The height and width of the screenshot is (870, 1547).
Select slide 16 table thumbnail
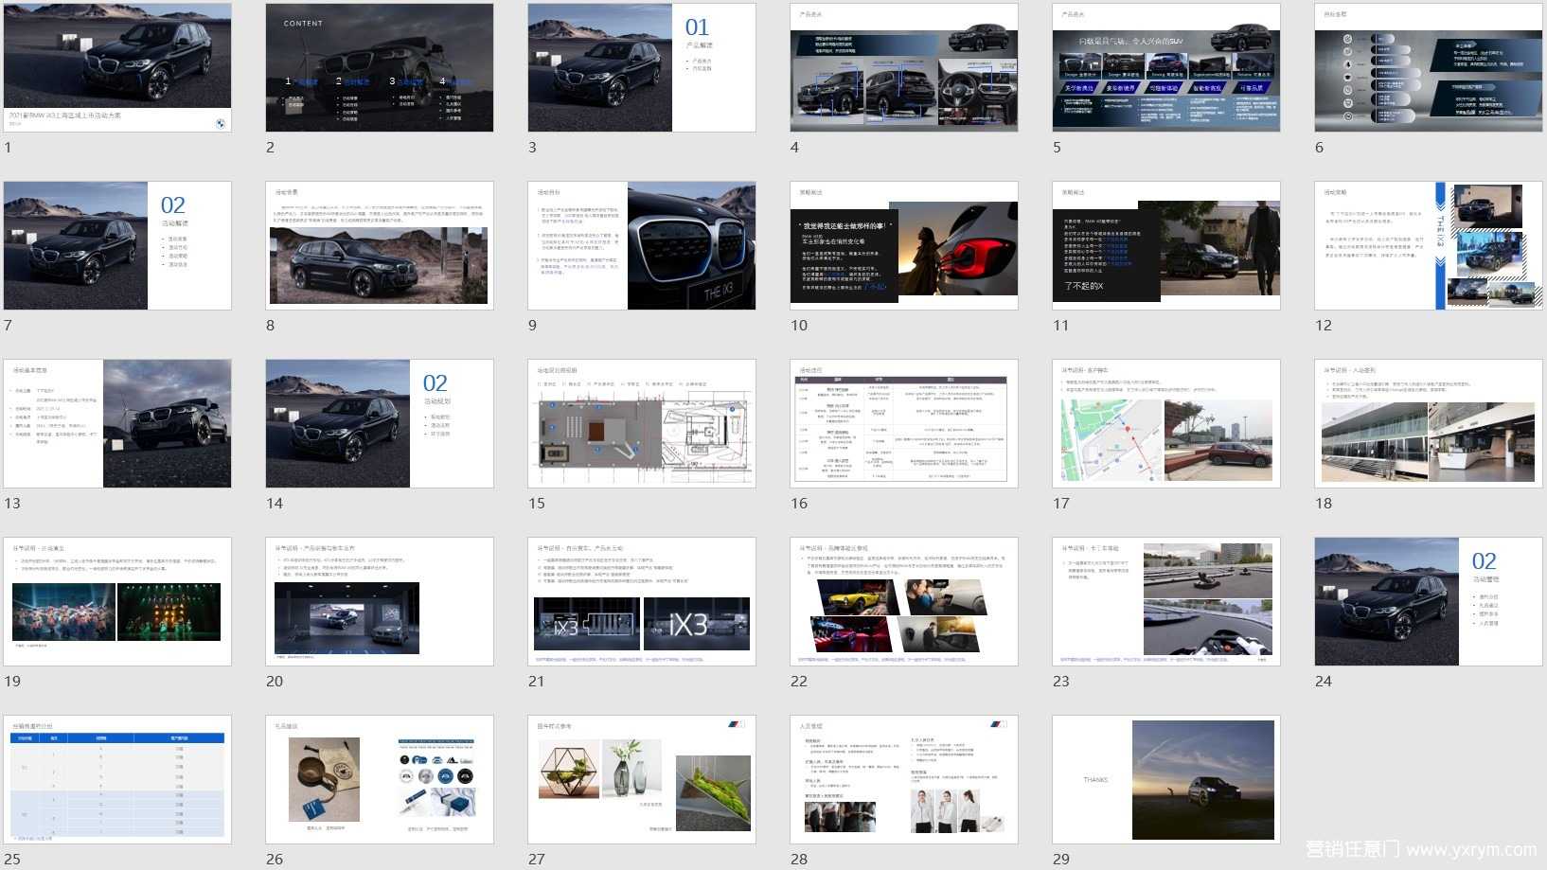(904, 423)
